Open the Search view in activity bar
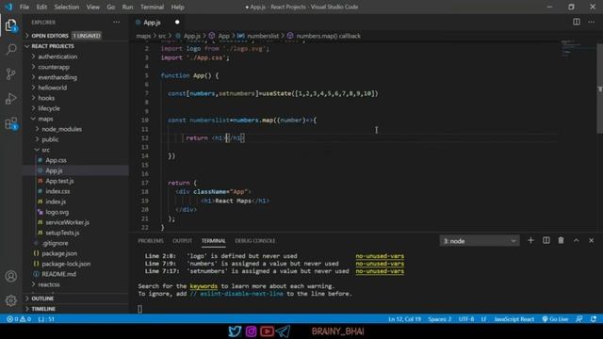Viewport: 603px width, 339px height. 11,49
